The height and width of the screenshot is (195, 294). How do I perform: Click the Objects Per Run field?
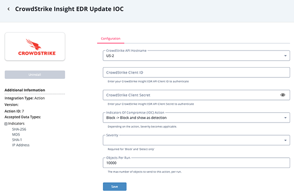coord(196,163)
